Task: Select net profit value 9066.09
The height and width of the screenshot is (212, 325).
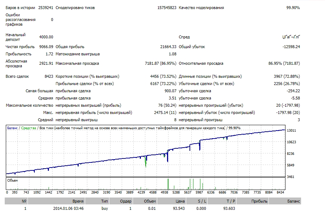Action: [x=46, y=47]
